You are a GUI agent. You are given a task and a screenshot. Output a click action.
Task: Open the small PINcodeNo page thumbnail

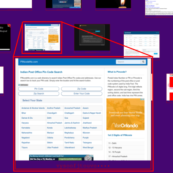(x=42, y=37)
